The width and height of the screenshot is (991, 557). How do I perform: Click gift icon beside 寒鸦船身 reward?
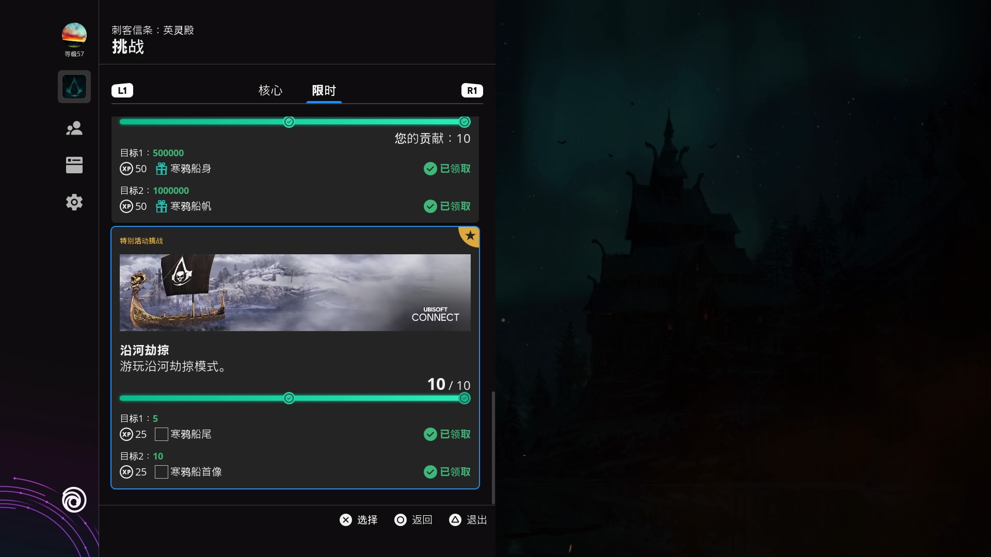[161, 169]
